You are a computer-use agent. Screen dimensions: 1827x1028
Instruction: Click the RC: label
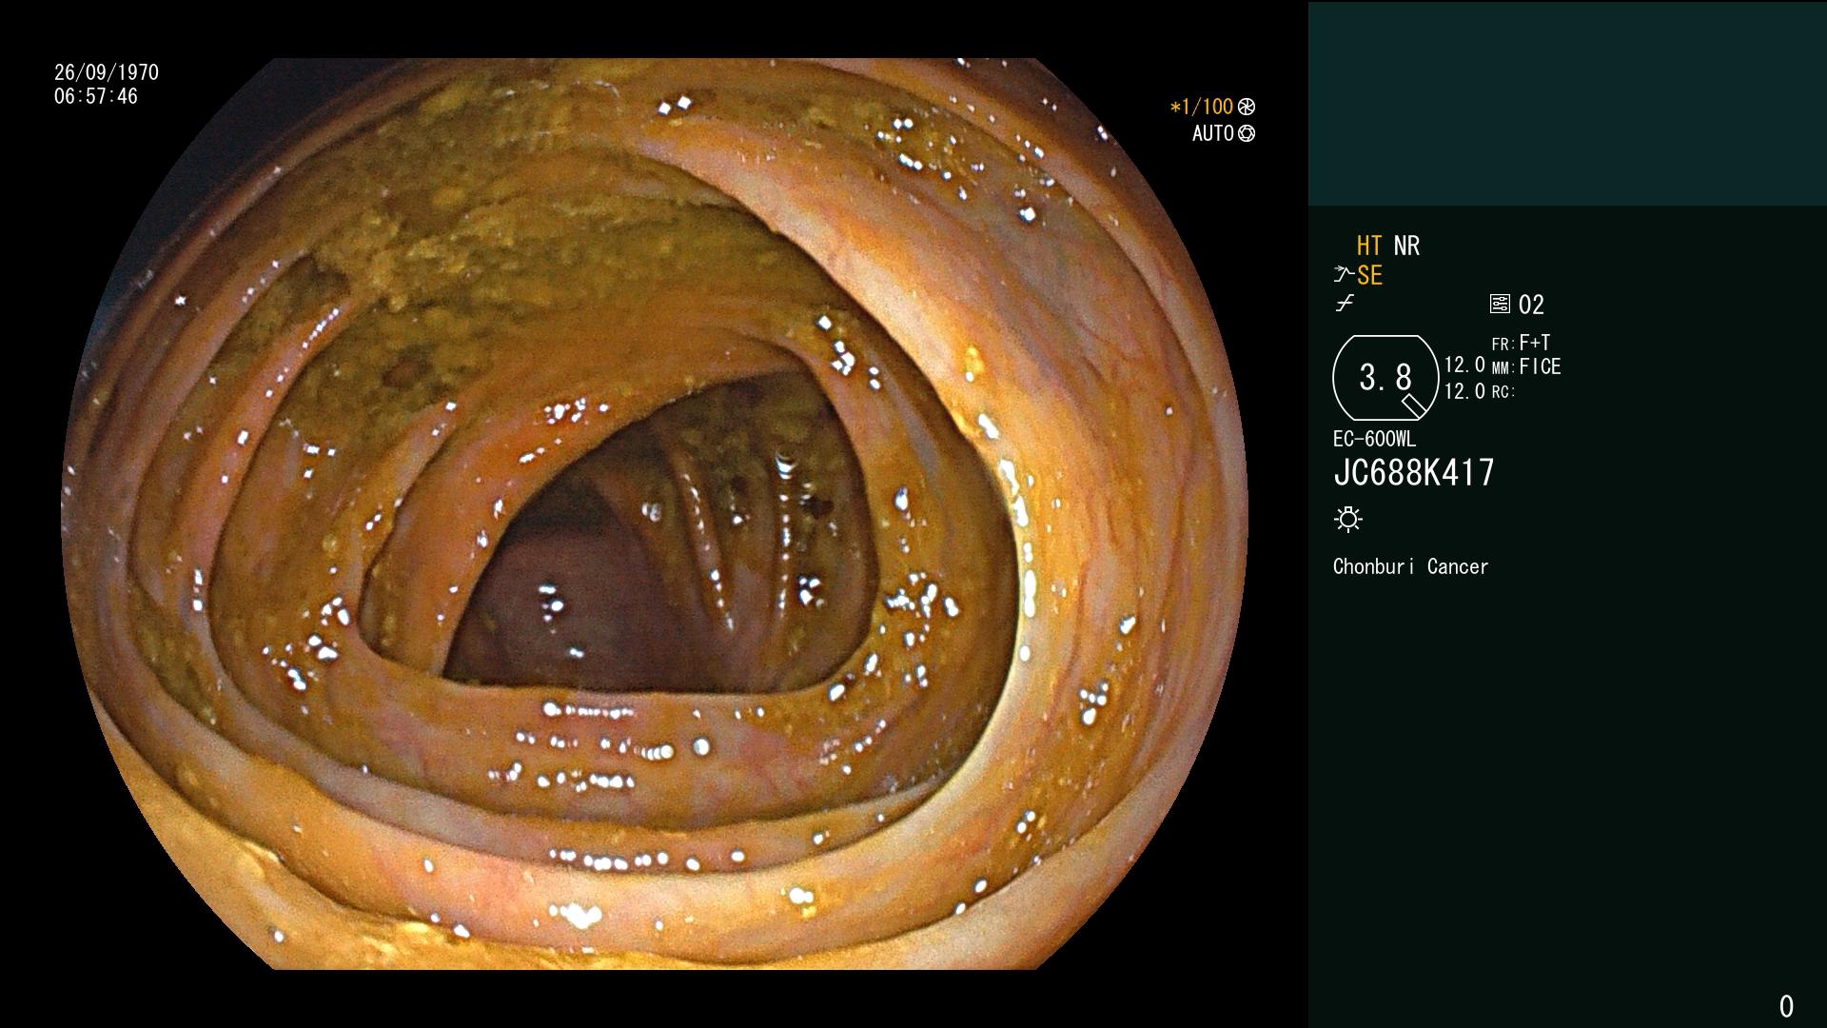pyautogui.click(x=1503, y=392)
